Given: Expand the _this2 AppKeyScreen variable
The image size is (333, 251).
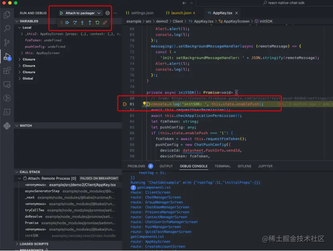Looking at the screenshot, I should coord(22,34).
